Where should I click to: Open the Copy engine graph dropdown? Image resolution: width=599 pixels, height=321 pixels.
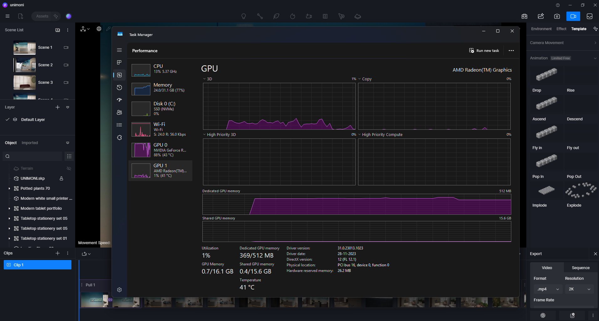point(359,79)
